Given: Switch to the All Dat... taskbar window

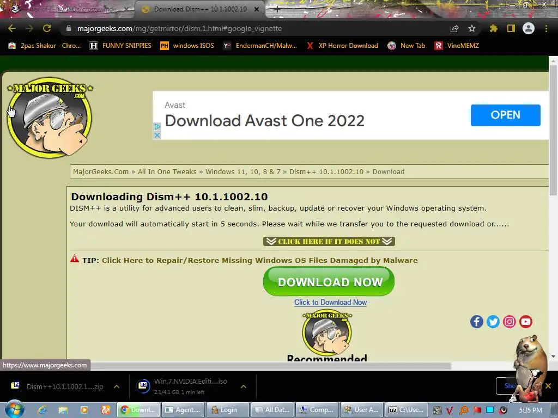Looking at the screenshot, I should click(x=272, y=410).
